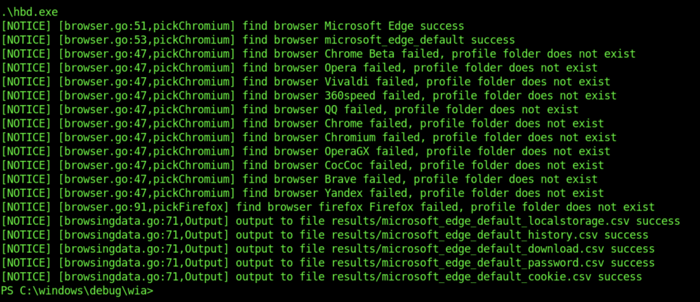Click the Brave failed log line
Screen dimensions: 700x302
click(299, 179)
